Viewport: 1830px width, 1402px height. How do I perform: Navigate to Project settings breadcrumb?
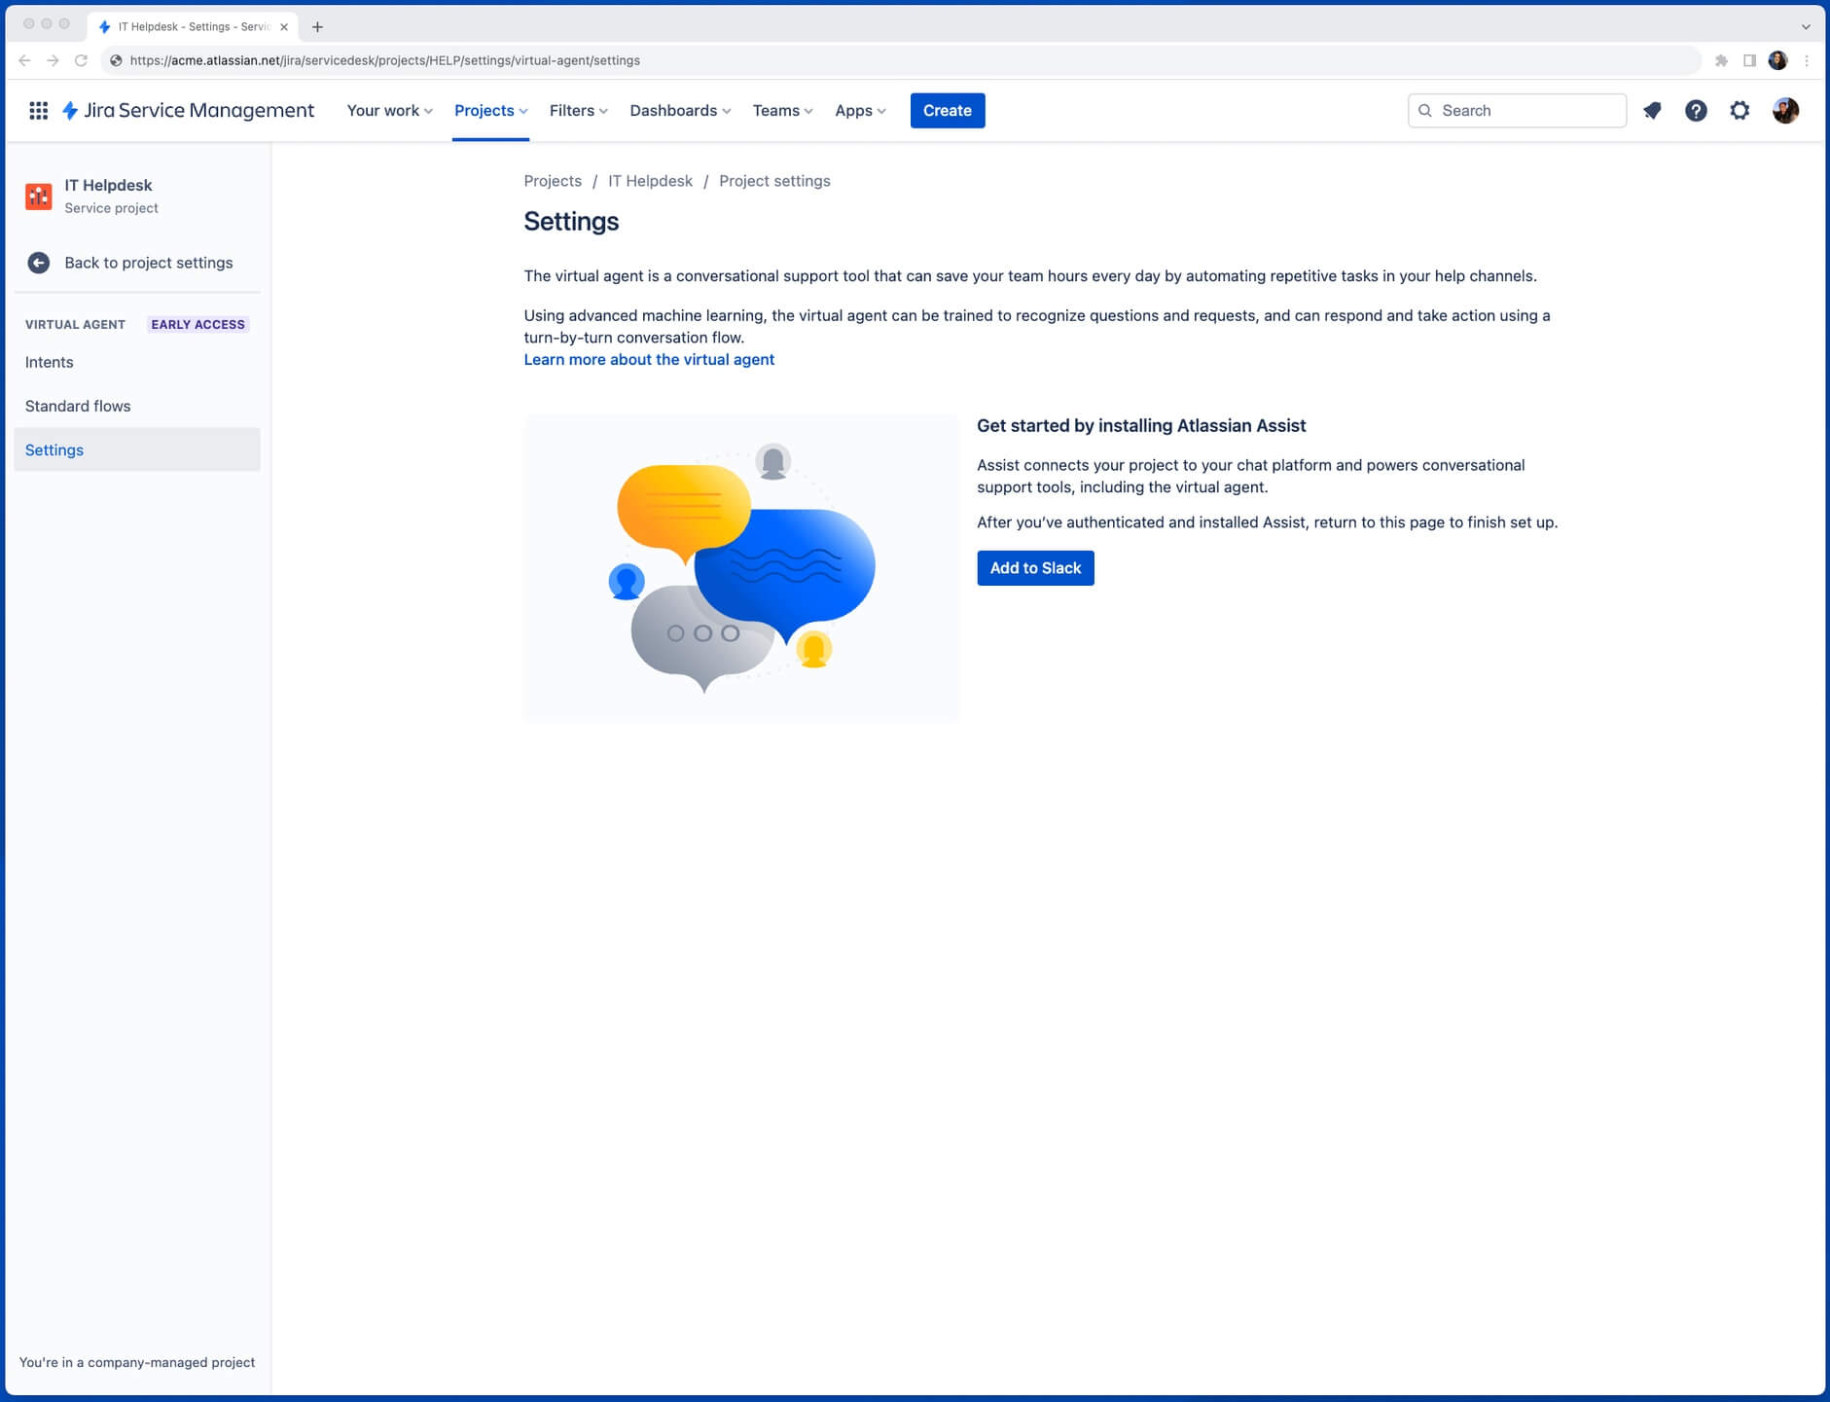pos(773,181)
